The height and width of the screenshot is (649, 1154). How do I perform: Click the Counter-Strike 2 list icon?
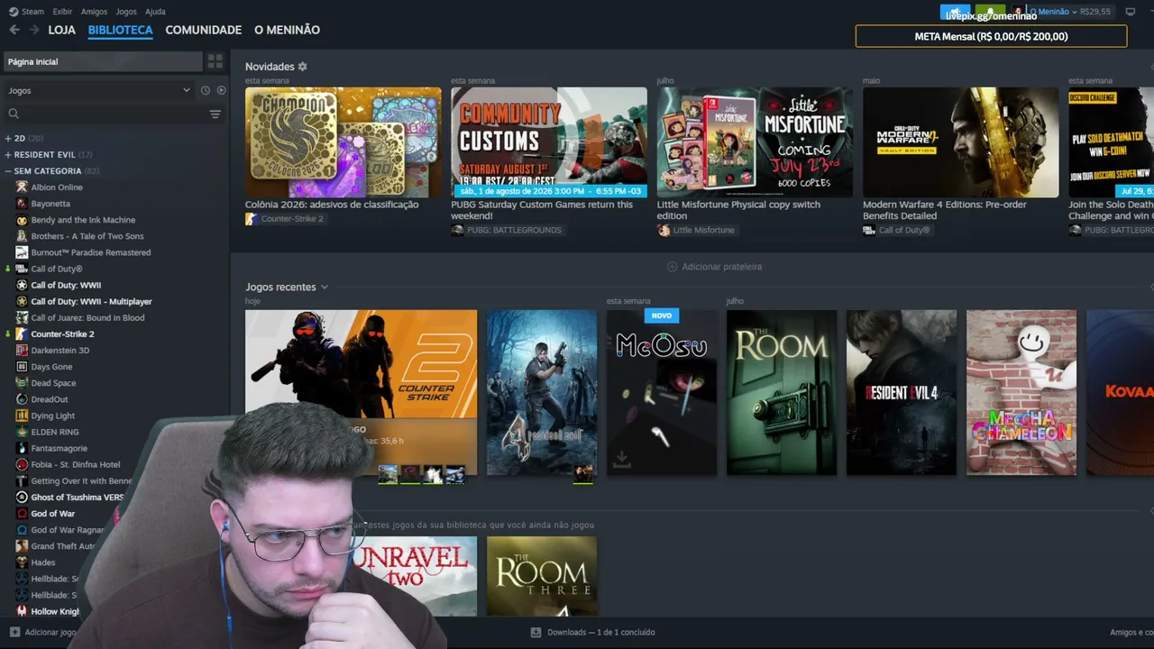tap(23, 334)
